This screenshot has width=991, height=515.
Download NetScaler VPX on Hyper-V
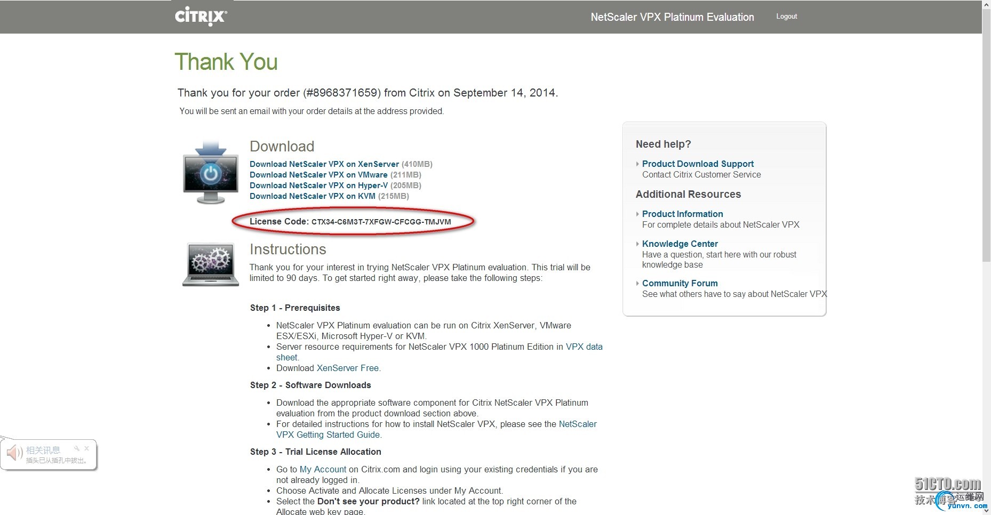pyautogui.click(x=318, y=186)
